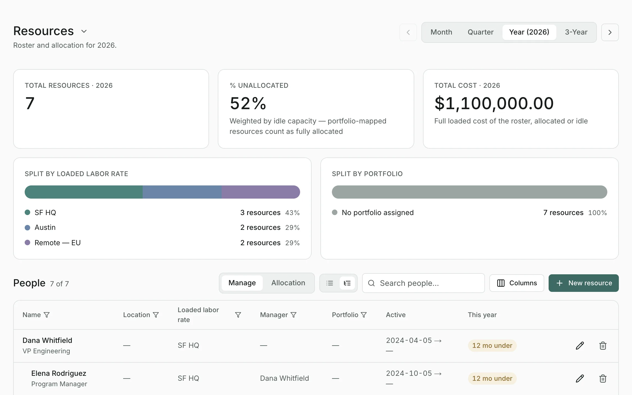Filter by Manager column
Viewport: 632px width, 395px height.
(294, 315)
